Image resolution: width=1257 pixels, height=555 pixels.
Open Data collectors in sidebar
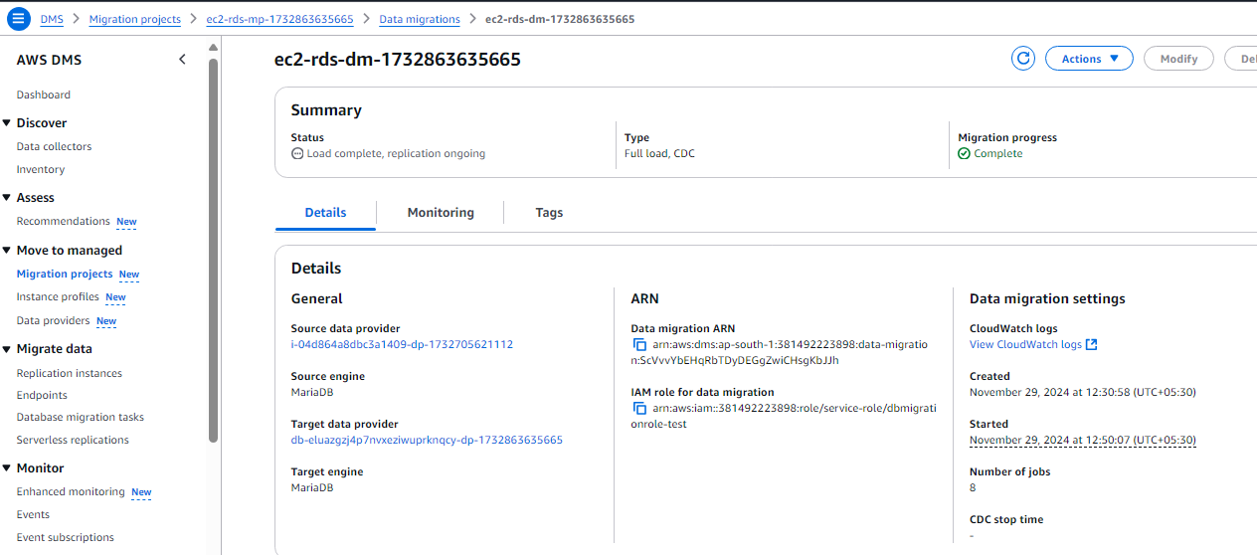click(x=54, y=146)
